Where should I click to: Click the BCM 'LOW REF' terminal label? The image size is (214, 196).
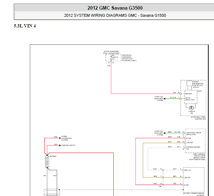click(190, 142)
